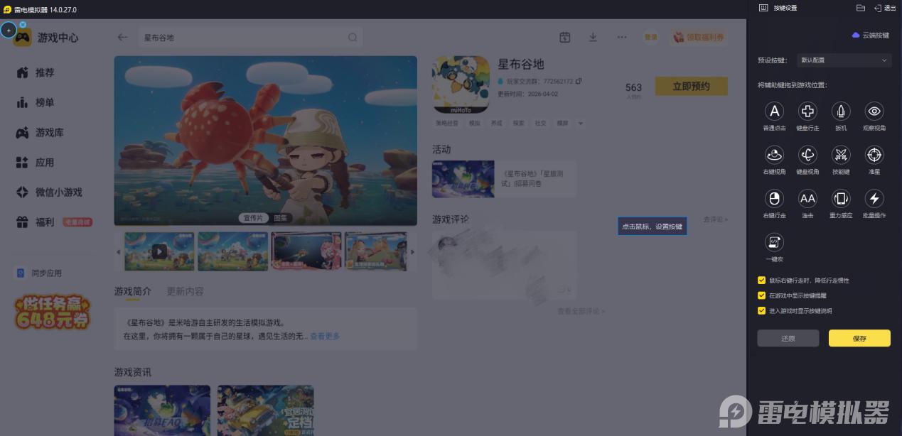
Task: Click the 立即预约 reserve button
Action: click(x=692, y=86)
